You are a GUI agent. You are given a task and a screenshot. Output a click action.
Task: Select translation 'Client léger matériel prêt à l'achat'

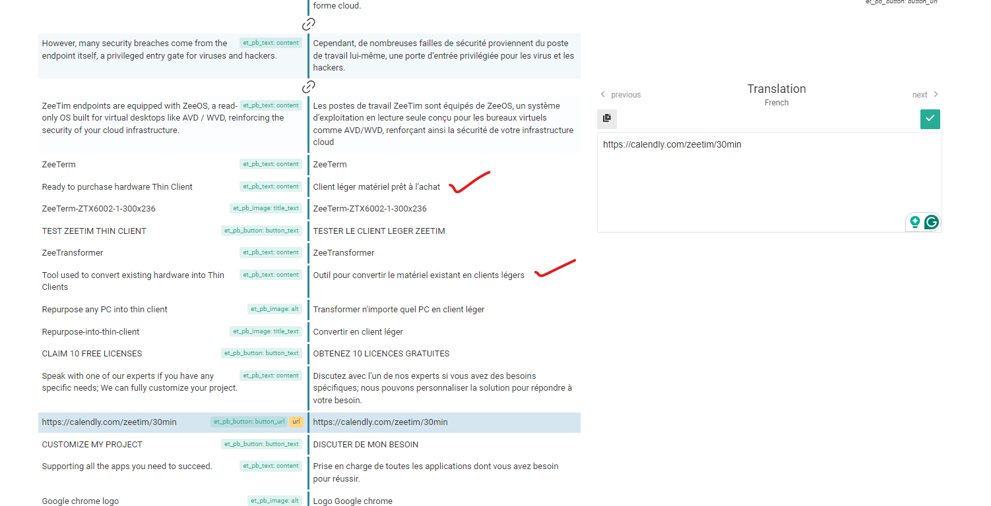tap(377, 187)
